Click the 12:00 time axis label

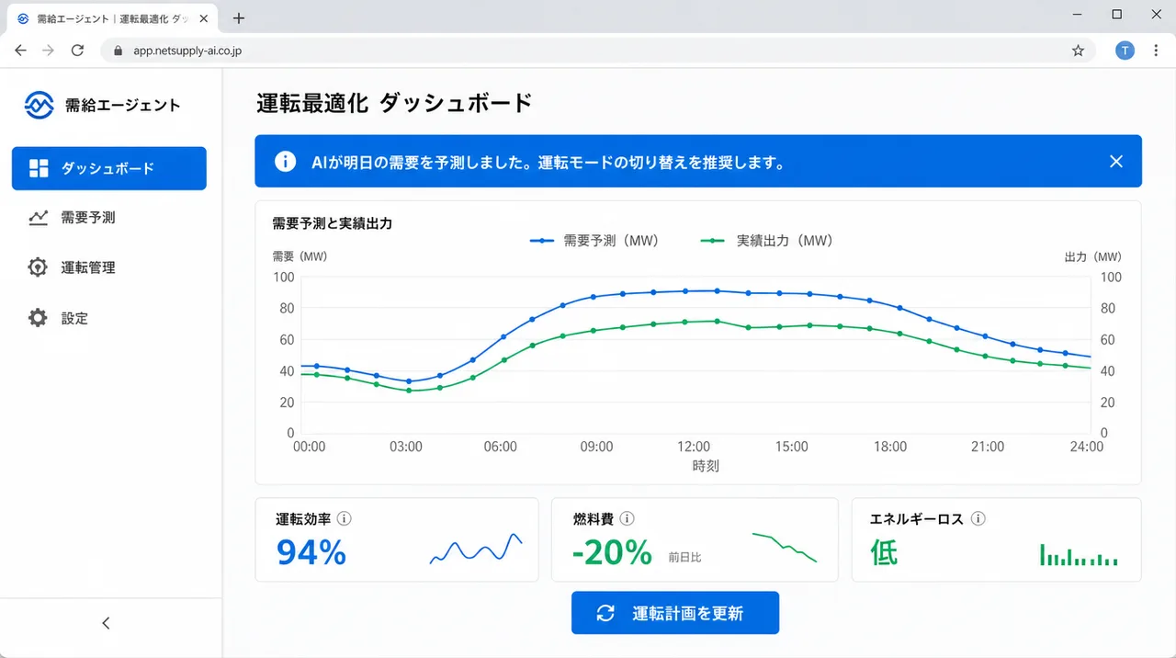tap(694, 447)
